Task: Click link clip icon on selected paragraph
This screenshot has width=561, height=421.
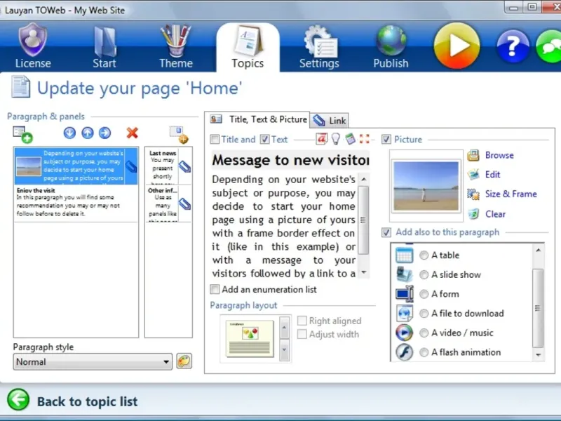Action: pyautogui.click(x=131, y=167)
